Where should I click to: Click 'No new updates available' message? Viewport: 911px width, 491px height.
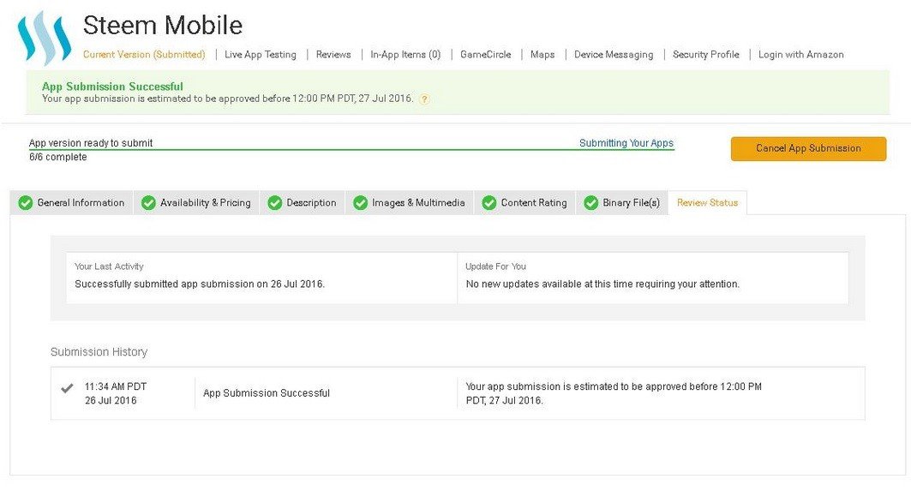602,284
